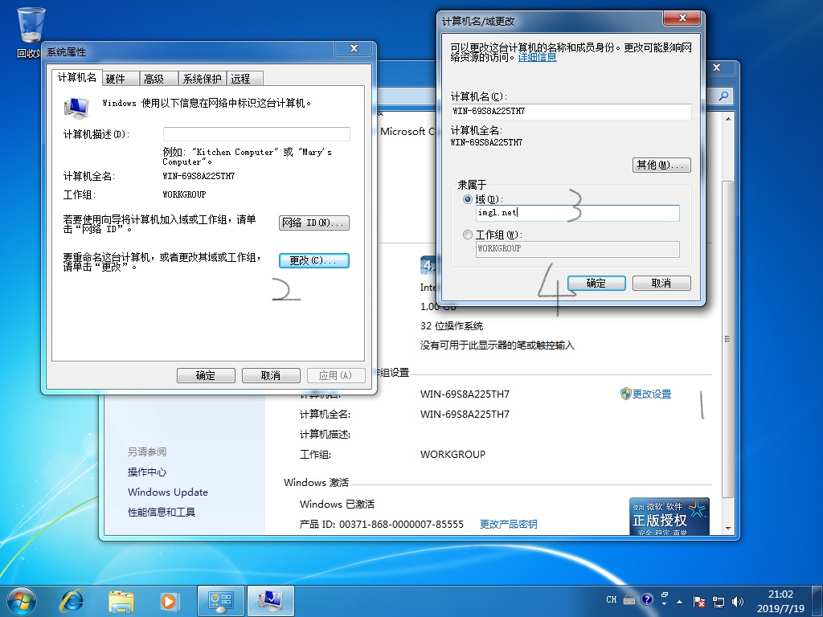823x617 pixels.
Task: Click the network status tray icon
Action: click(x=719, y=600)
